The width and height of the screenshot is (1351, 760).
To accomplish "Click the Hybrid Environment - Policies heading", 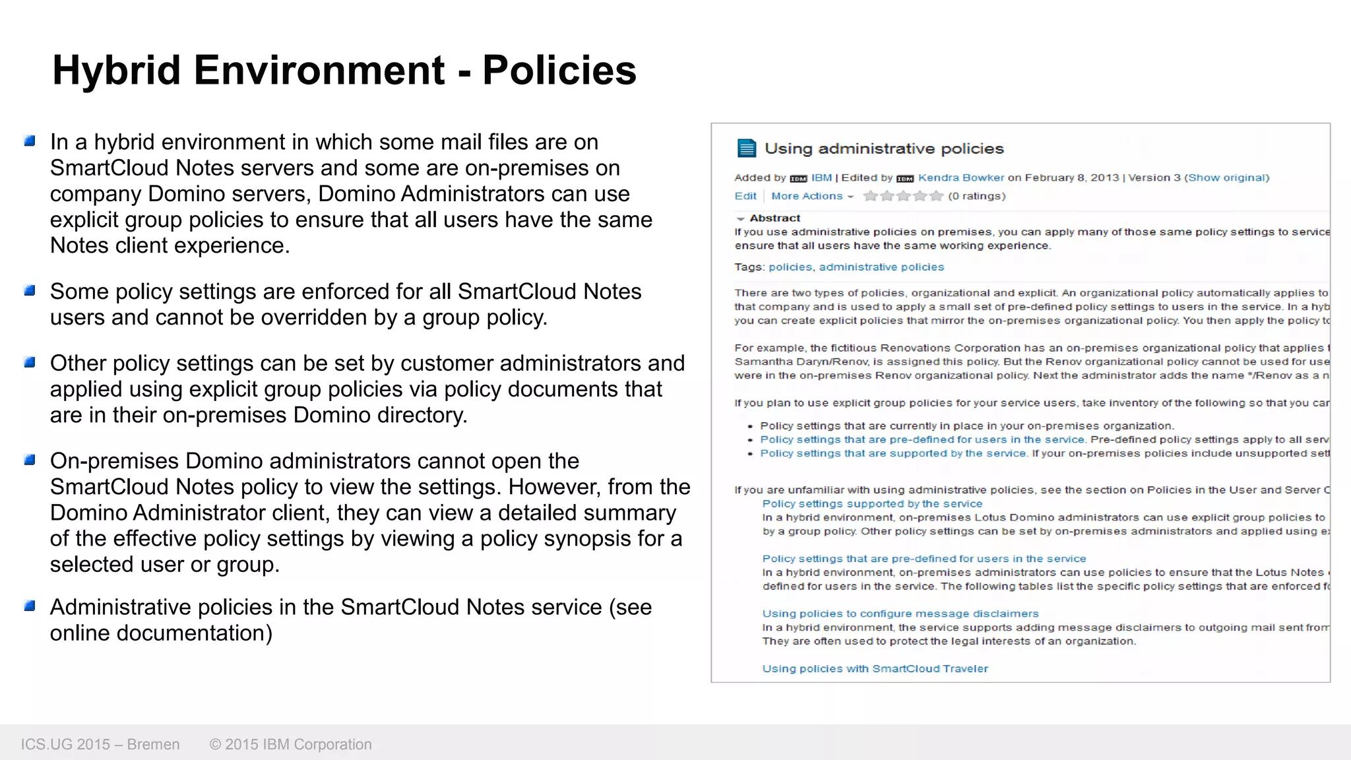I will click(344, 70).
